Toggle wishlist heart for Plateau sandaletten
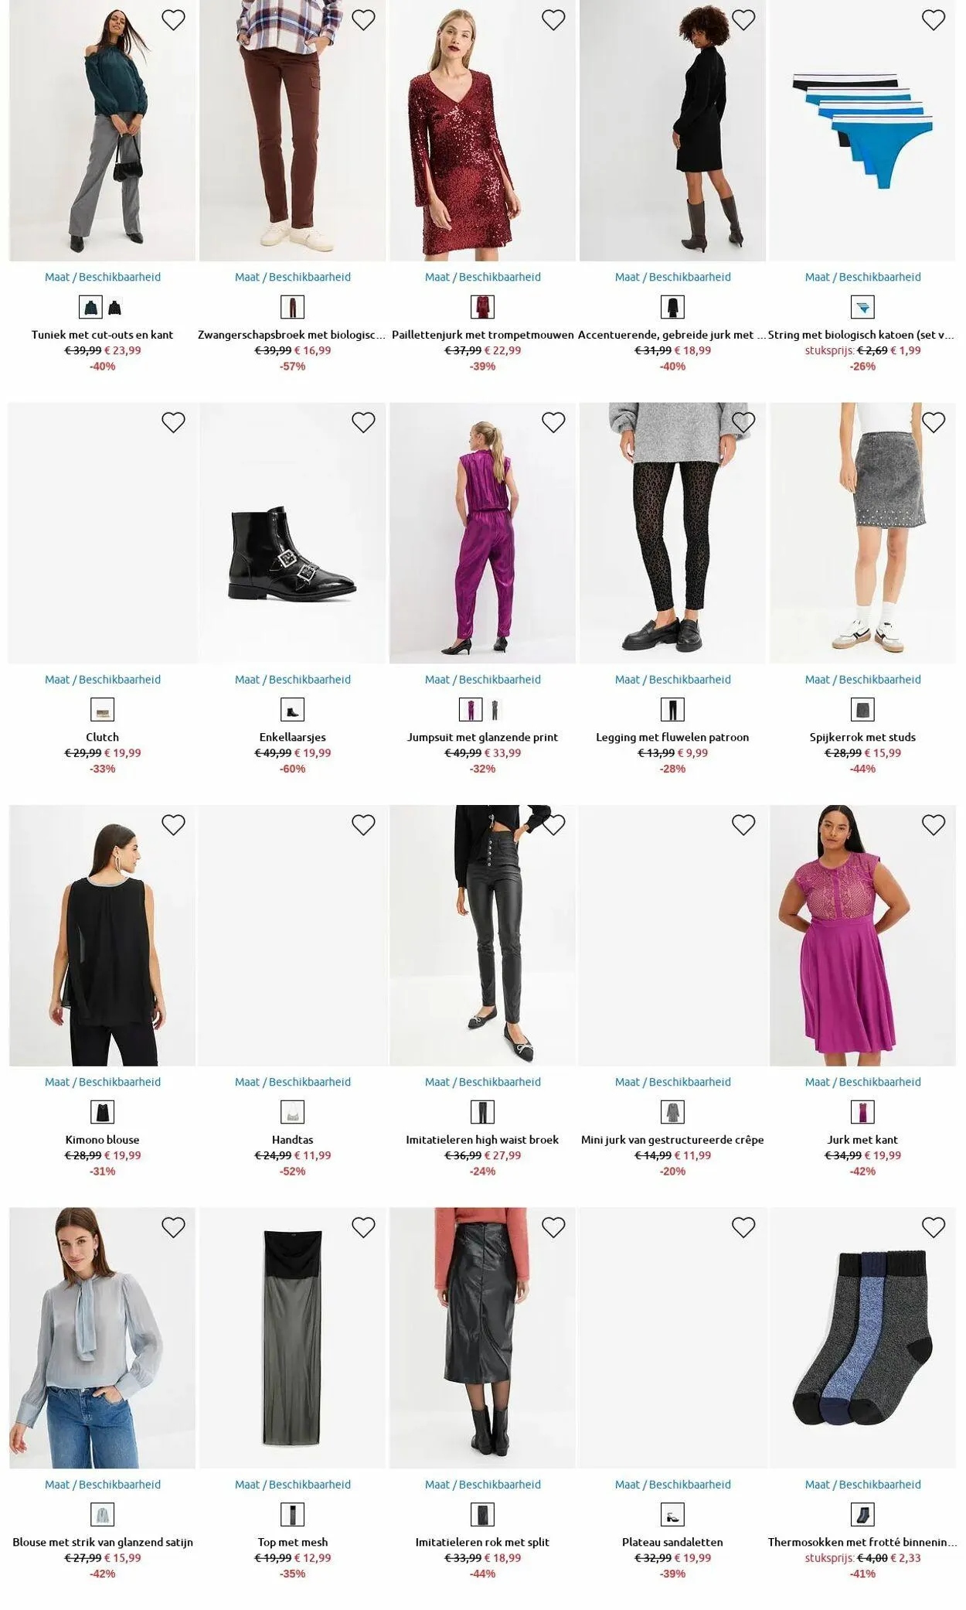 (743, 1227)
